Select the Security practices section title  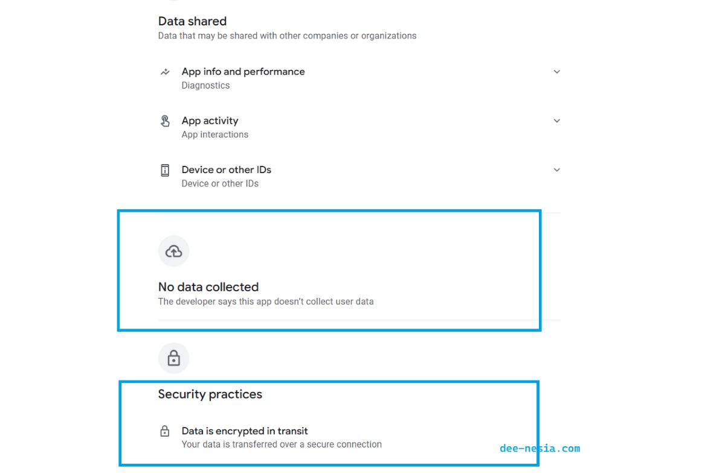pos(210,394)
